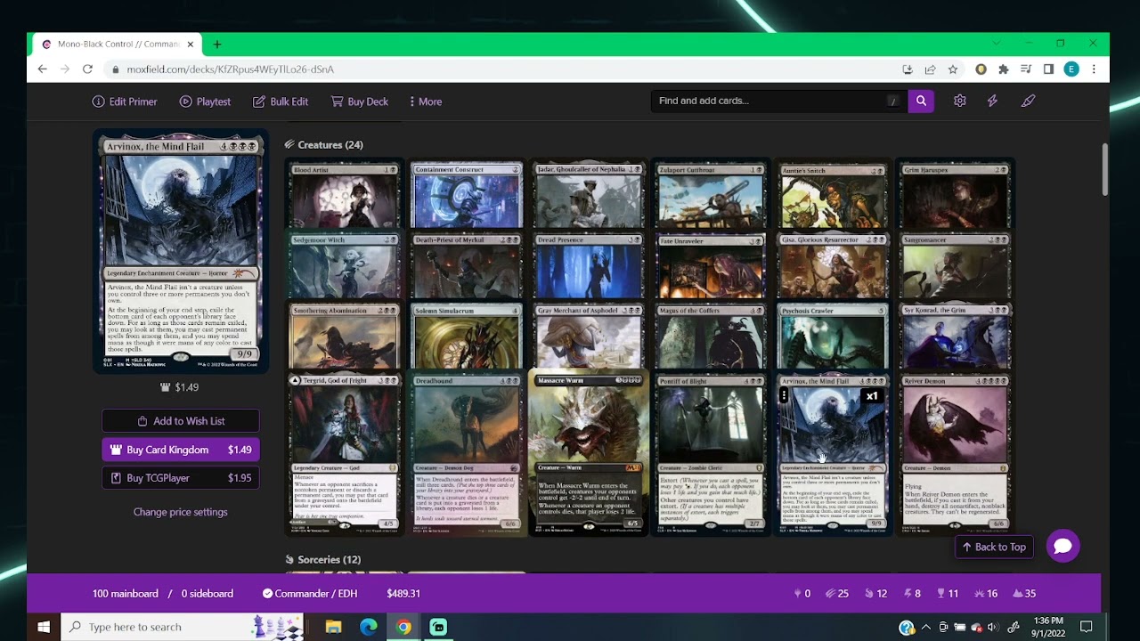Click the pen icon next to the lightning bolt

(x=1028, y=101)
